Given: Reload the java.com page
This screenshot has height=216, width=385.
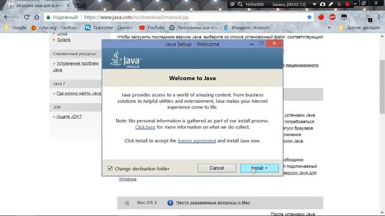Looking at the screenshot, I should tap(26, 17).
